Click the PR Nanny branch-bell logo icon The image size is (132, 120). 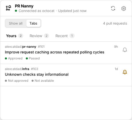pos(8,8)
